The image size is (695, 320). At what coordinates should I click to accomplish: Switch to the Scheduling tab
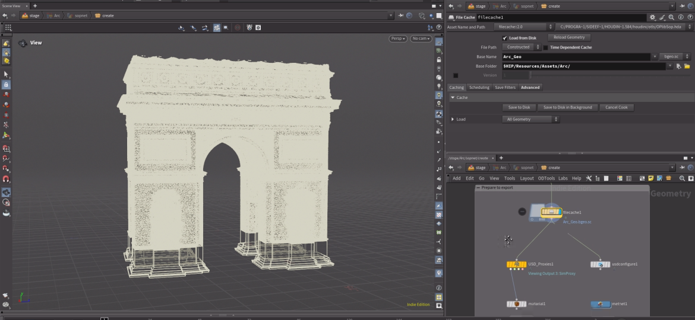pos(479,88)
